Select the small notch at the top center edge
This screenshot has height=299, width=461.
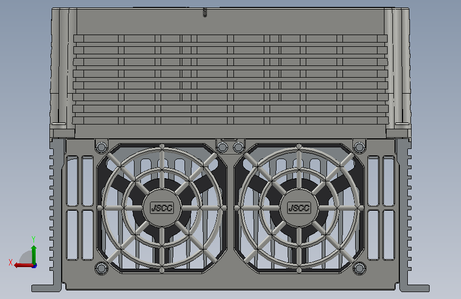point(205,13)
